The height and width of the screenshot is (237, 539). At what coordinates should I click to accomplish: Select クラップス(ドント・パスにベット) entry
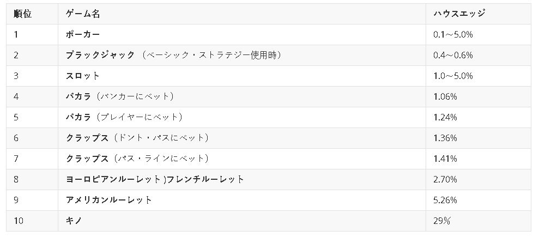(137, 138)
